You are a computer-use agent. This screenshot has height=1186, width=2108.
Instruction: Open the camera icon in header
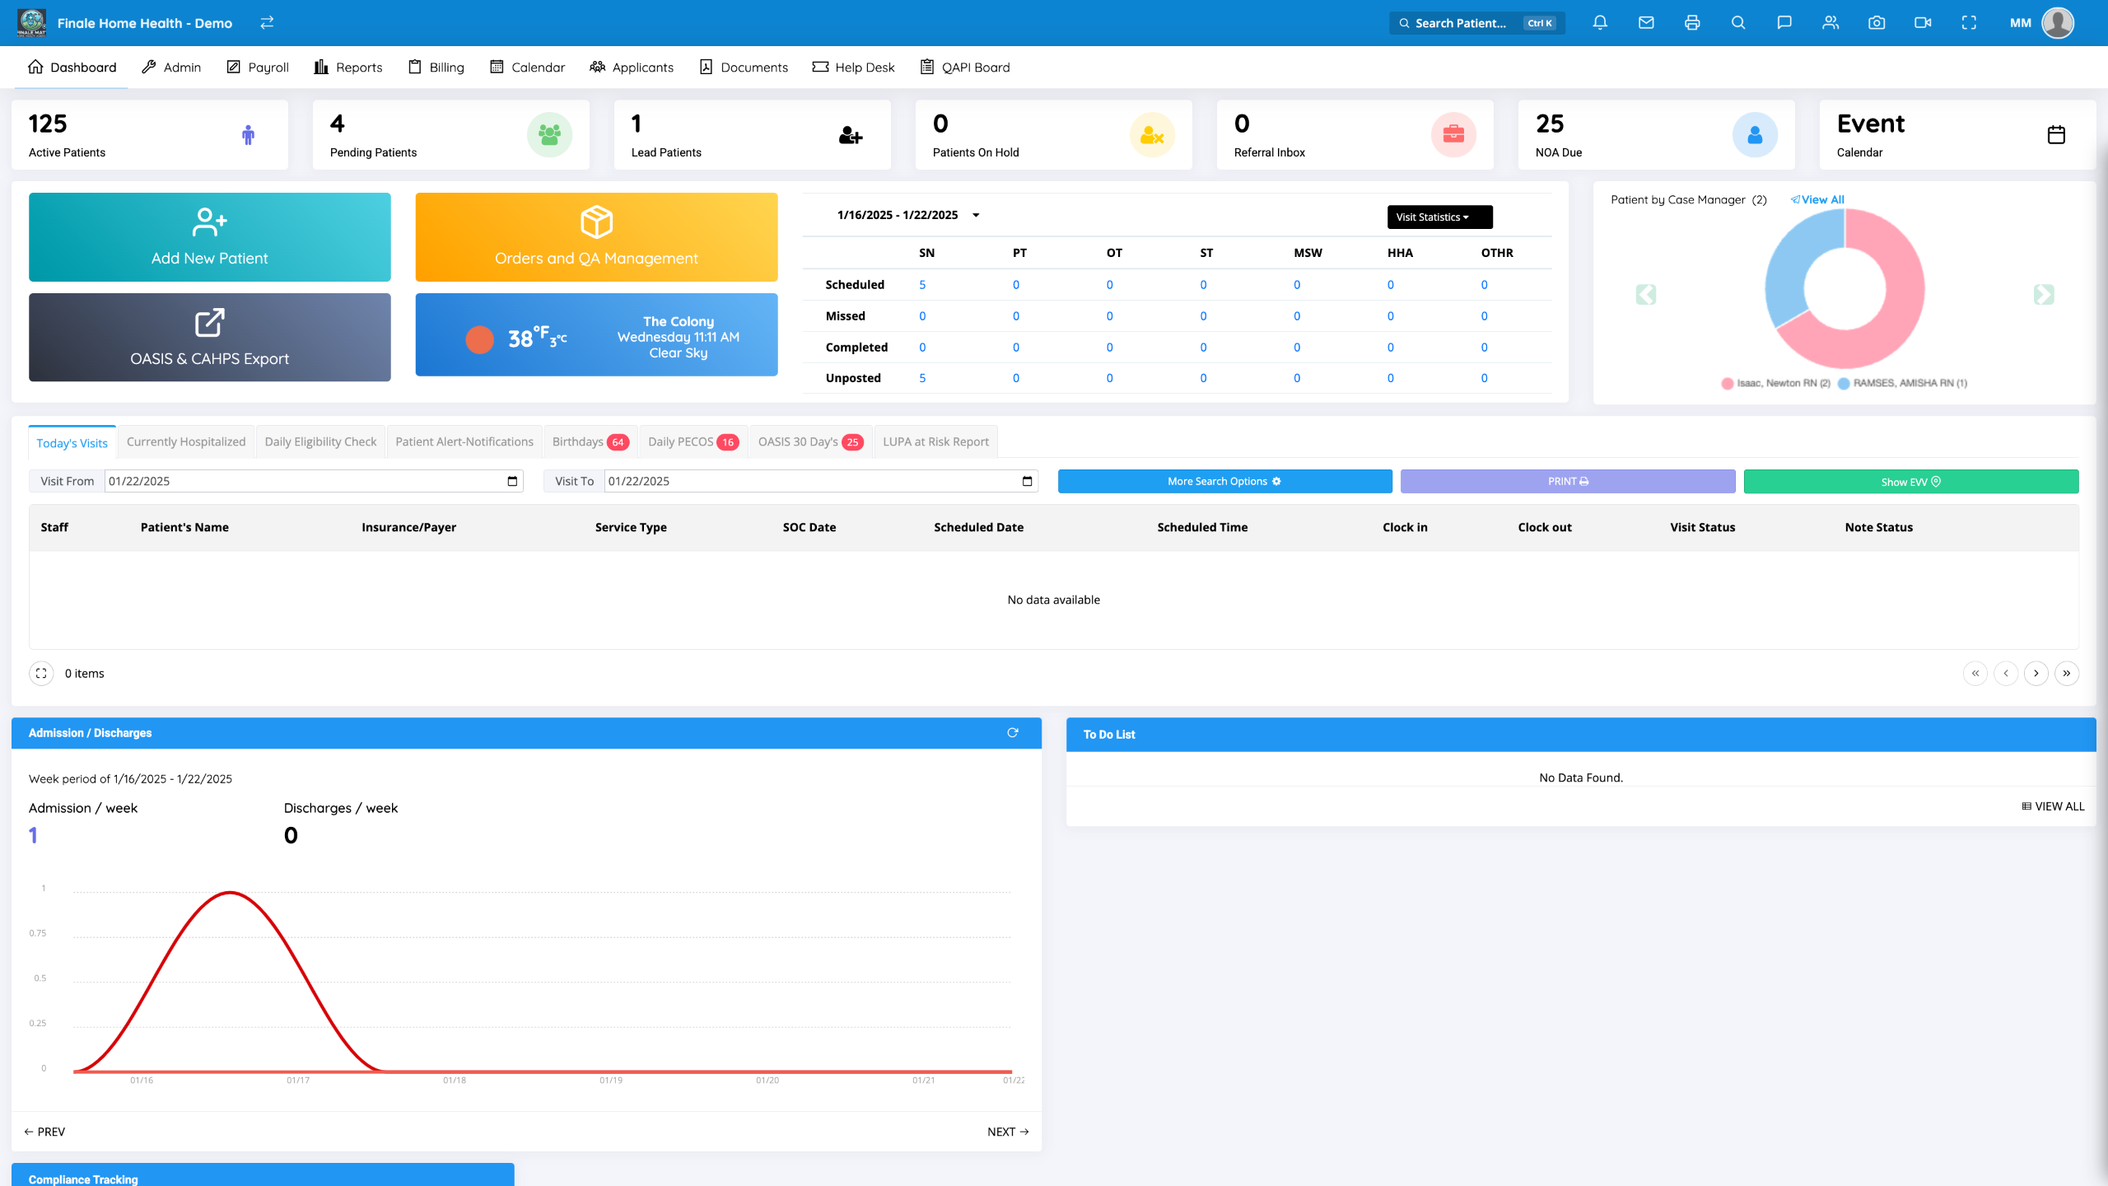pyautogui.click(x=1877, y=23)
